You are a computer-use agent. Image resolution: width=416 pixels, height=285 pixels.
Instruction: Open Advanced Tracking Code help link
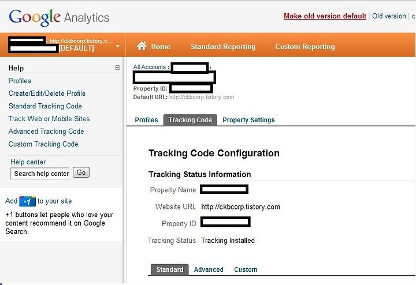pyautogui.click(x=46, y=132)
